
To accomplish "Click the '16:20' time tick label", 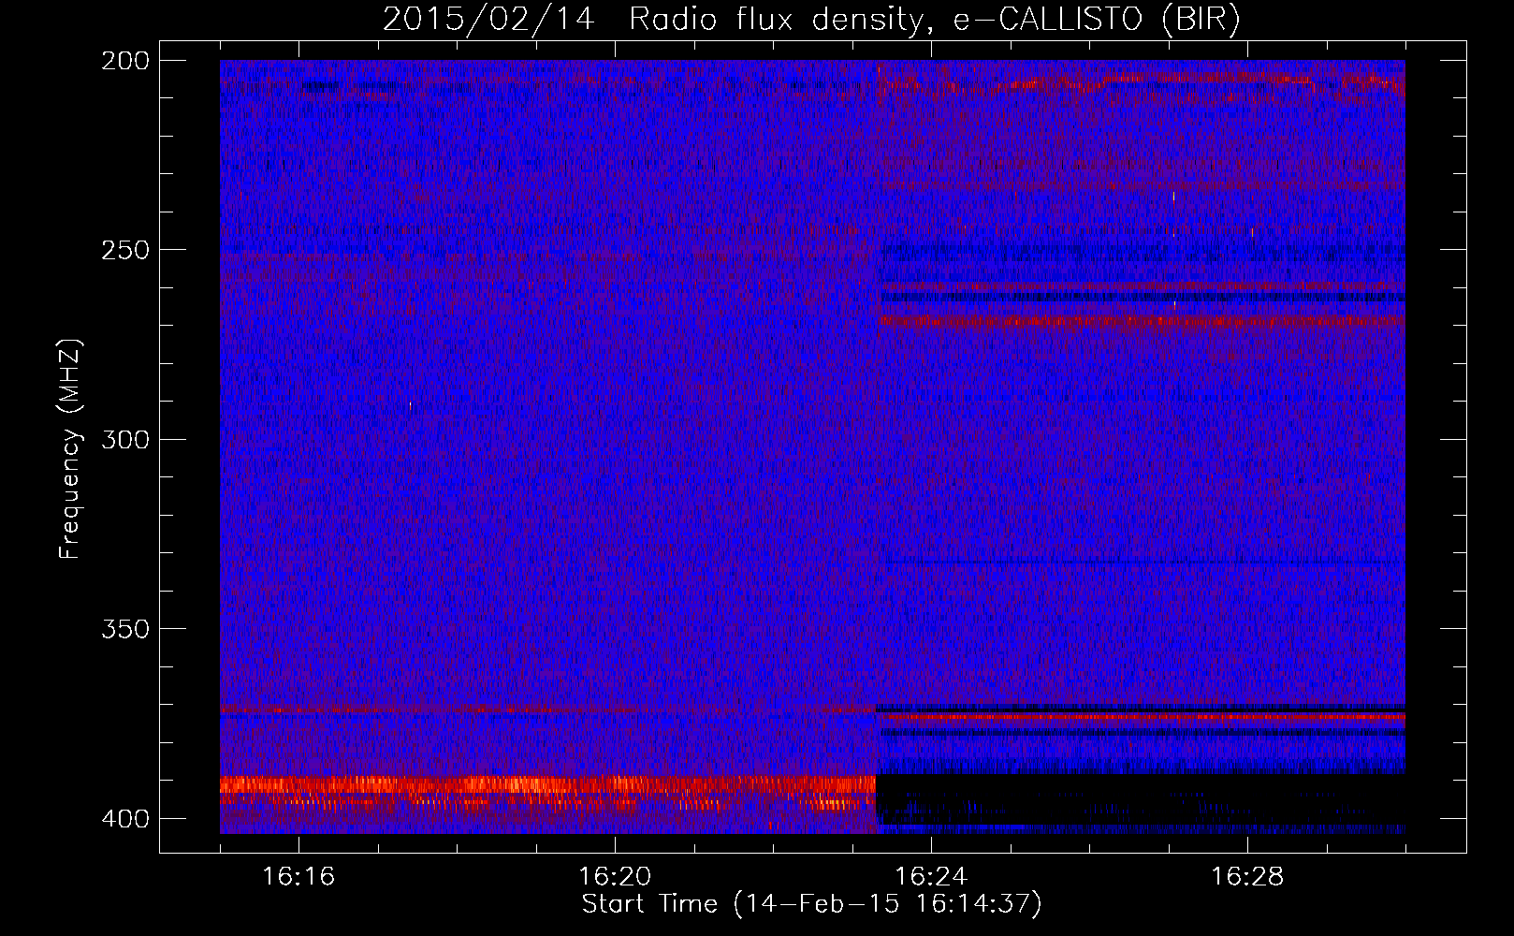I will point(615,877).
